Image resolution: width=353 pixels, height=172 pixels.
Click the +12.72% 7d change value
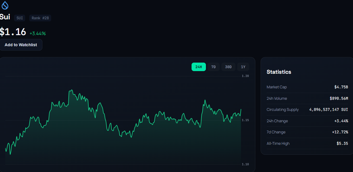pos(340,132)
